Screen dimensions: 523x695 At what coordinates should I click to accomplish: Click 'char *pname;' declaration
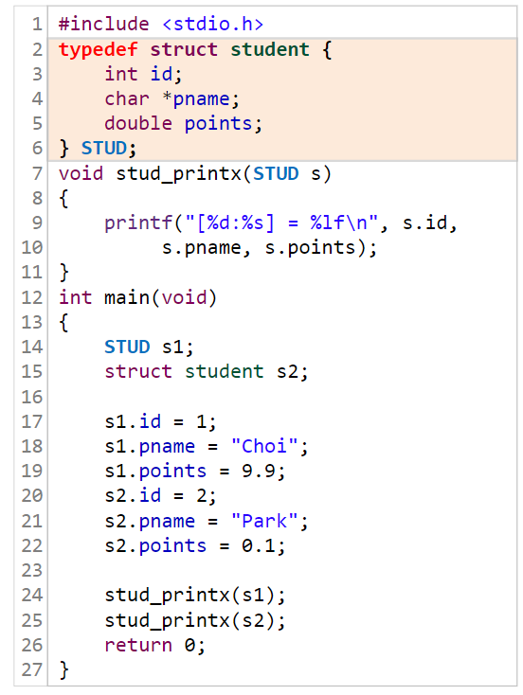click(172, 98)
